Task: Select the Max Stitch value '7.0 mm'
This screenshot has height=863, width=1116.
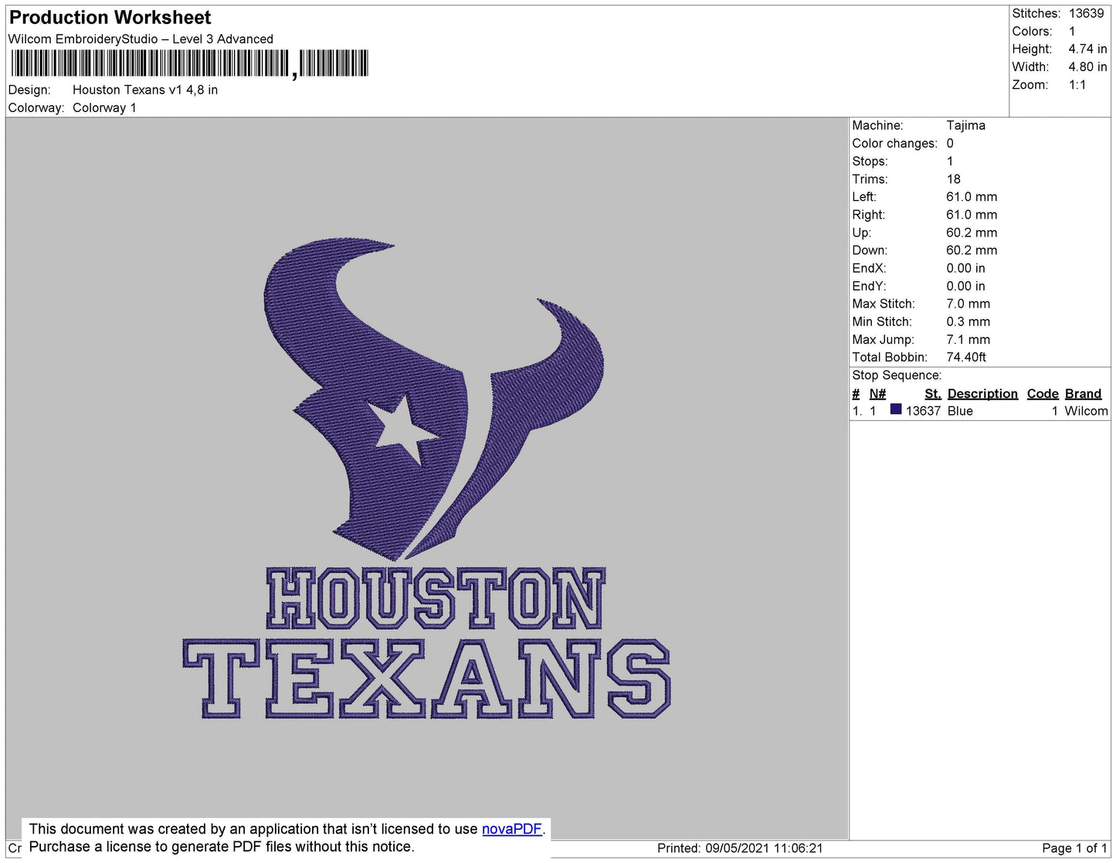Action: 968,304
